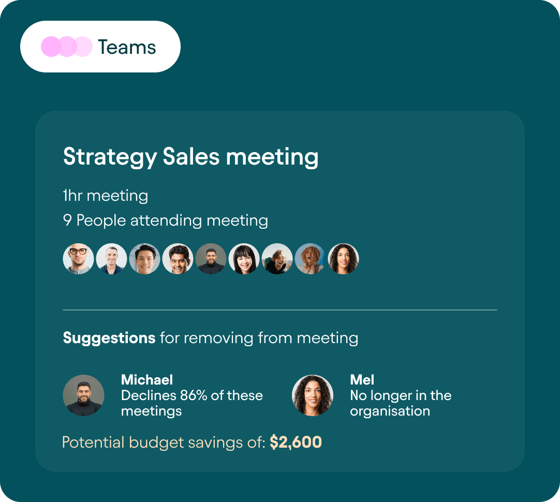
Task: Select the fourth attendee avatar
Action: [x=178, y=259]
